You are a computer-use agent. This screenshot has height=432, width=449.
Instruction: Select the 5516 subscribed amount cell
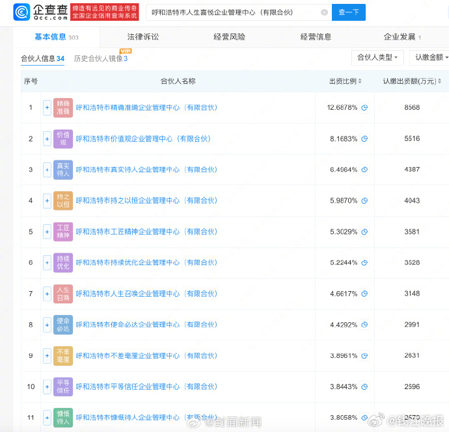[412, 138]
